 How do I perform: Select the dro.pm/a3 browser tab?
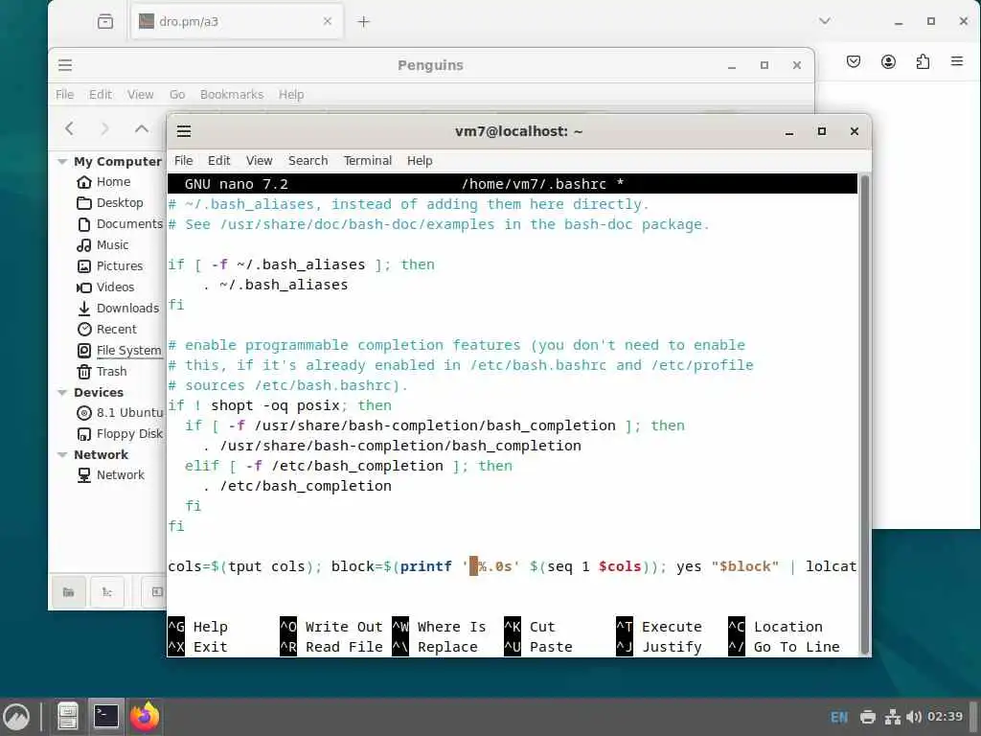[237, 21]
